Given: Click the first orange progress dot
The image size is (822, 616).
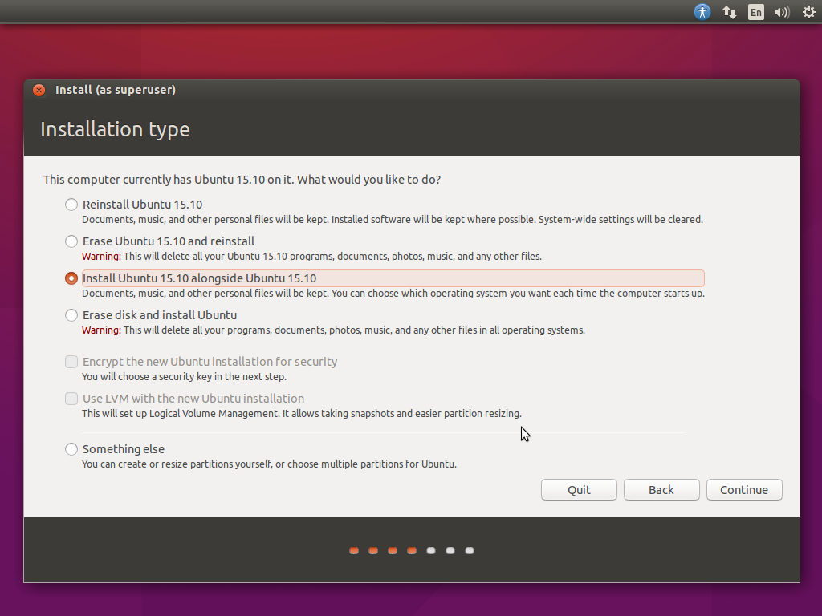Looking at the screenshot, I should pos(354,551).
